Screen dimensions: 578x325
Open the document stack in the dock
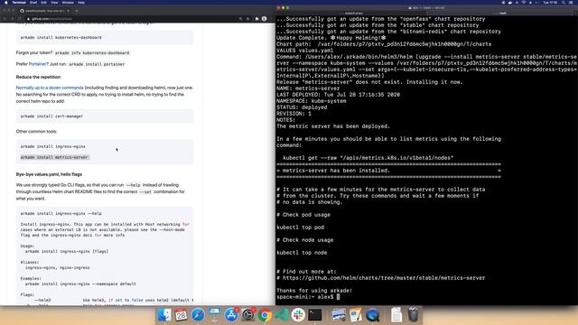tap(396, 315)
